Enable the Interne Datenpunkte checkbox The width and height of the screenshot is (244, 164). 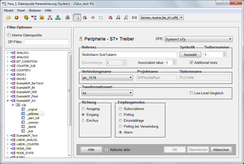(x=9, y=35)
